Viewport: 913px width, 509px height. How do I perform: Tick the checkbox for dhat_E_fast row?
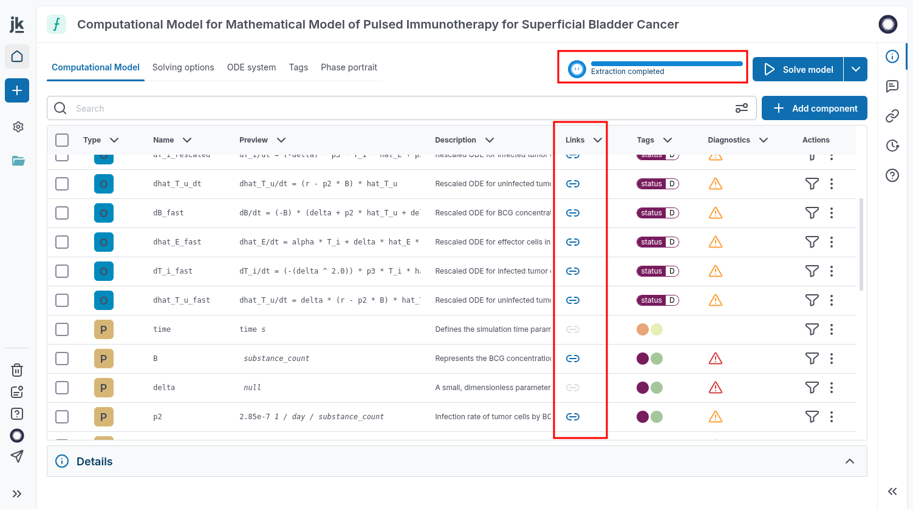[62, 242]
